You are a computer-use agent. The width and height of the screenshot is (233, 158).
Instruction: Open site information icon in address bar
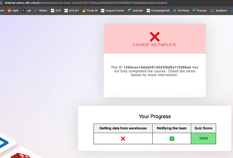click(x=1, y=3)
